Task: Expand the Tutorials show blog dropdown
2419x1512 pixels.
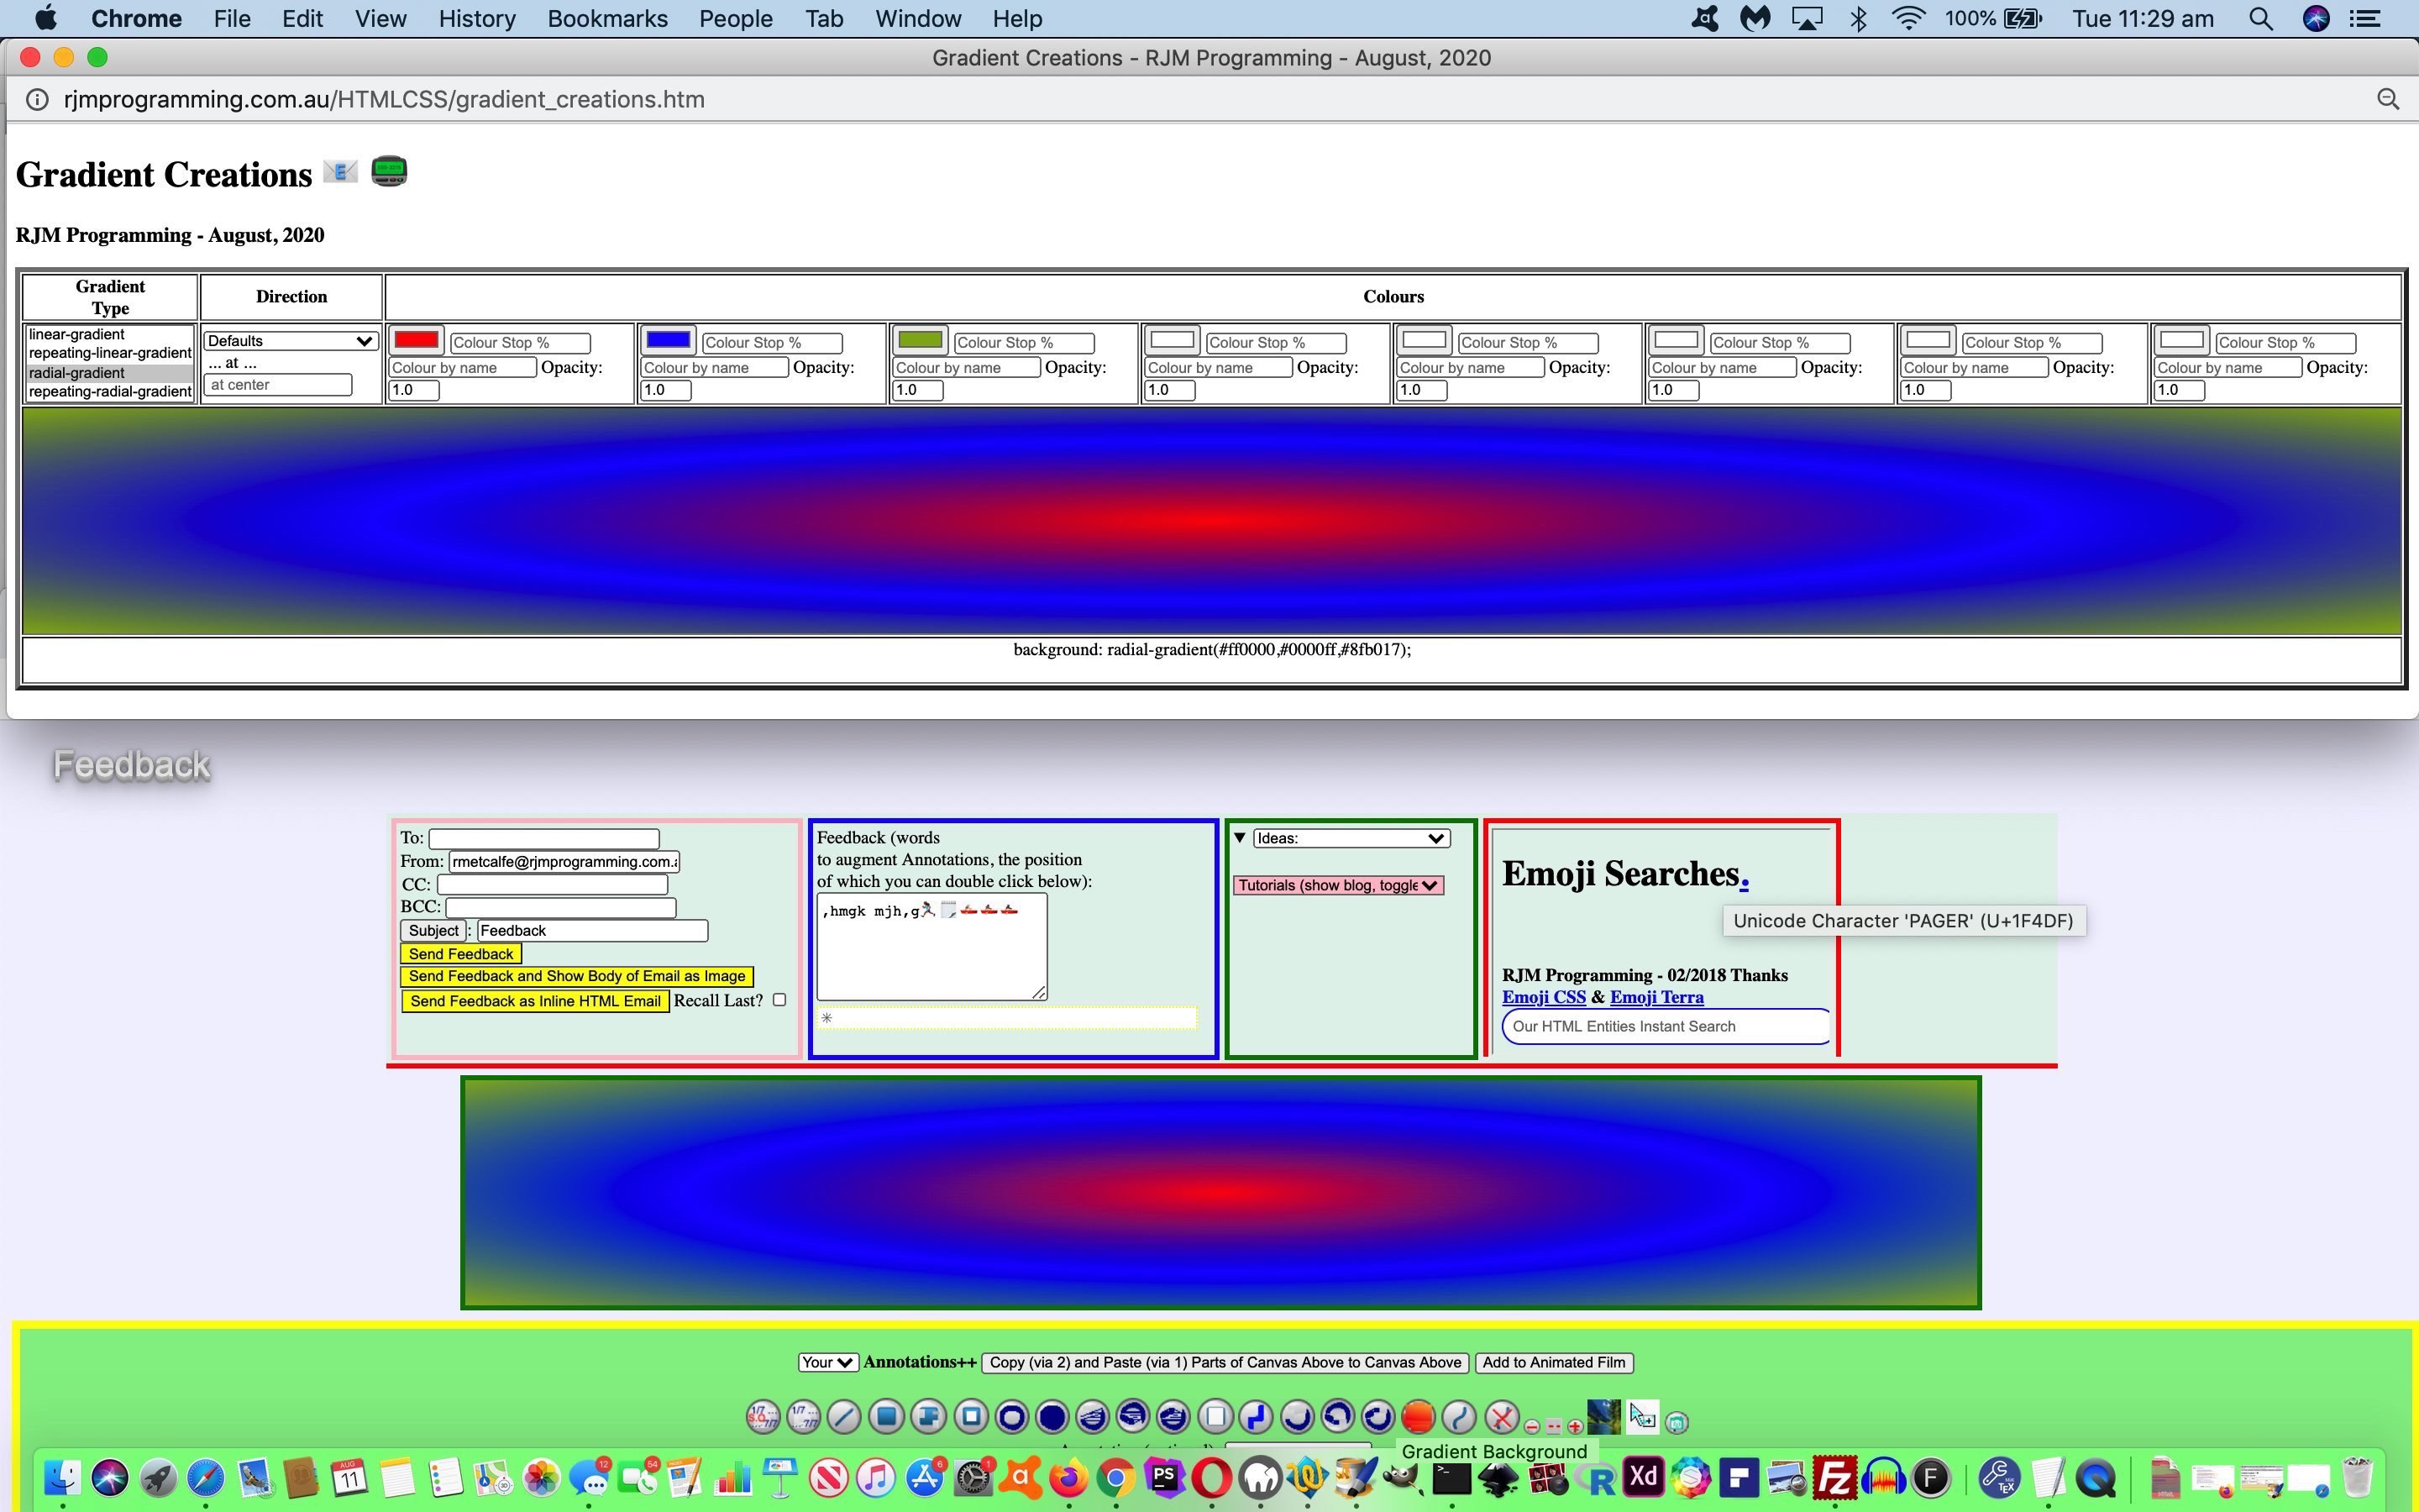Action: [1337, 885]
